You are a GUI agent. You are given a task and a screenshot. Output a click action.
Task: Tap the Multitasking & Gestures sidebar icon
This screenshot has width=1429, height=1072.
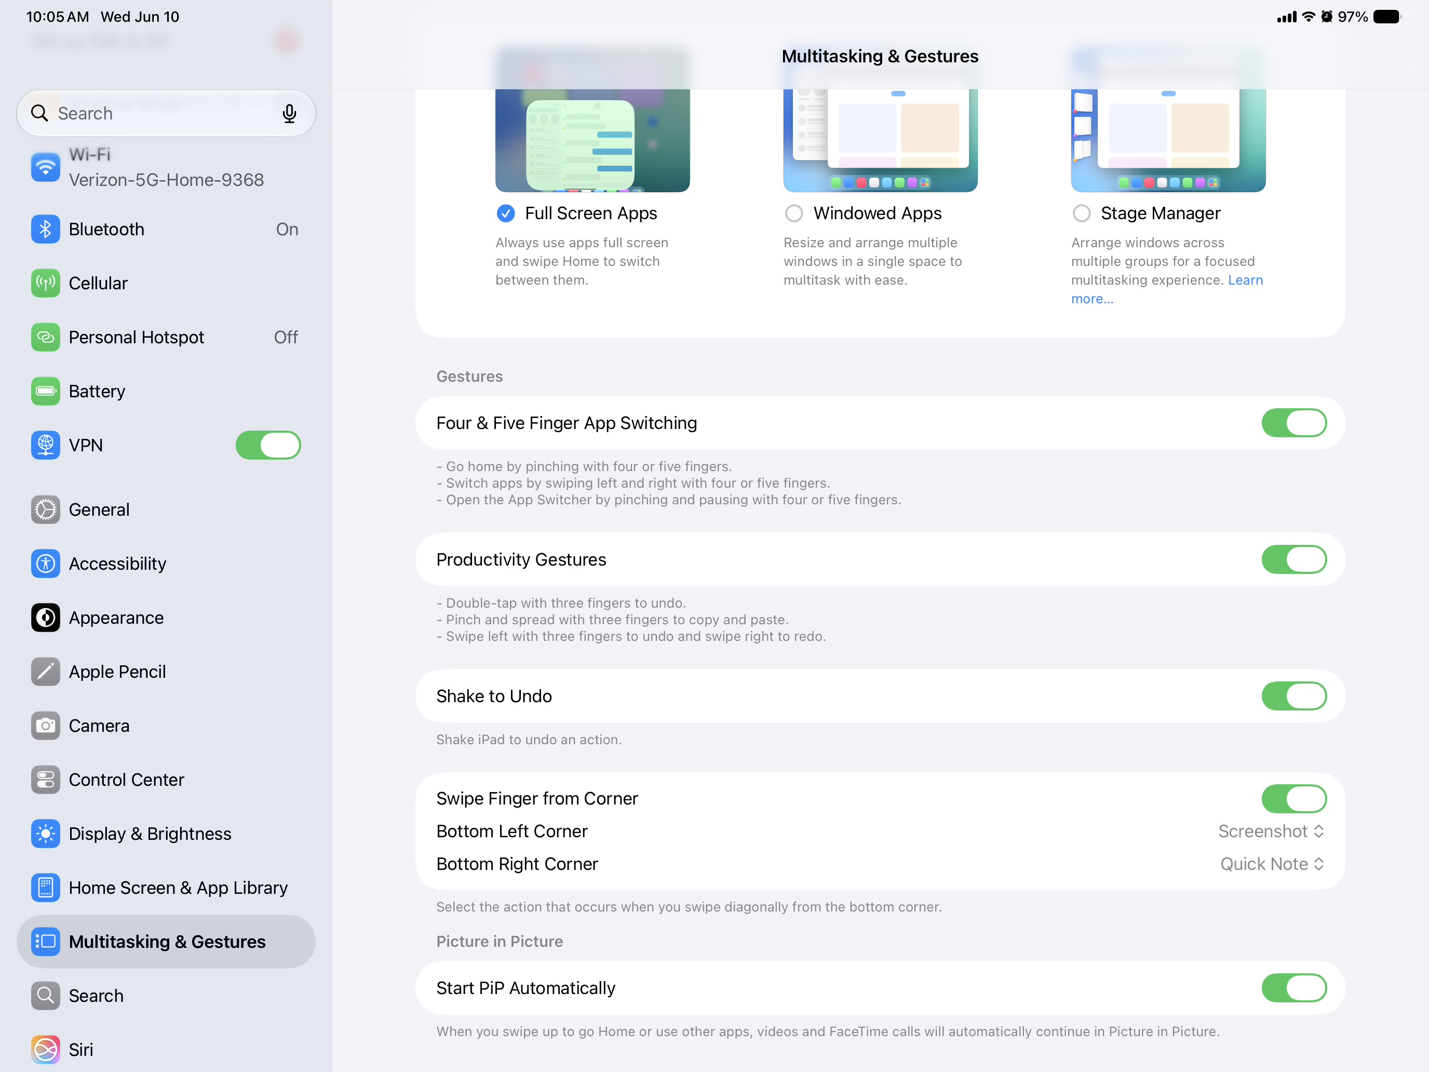tap(45, 942)
